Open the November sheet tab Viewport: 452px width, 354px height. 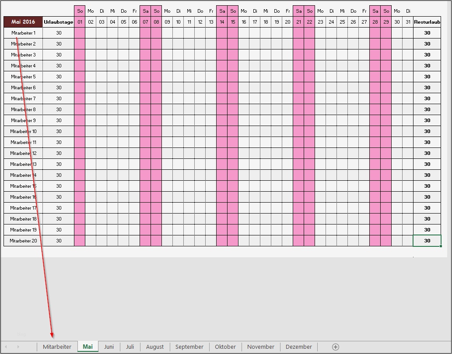pyautogui.click(x=260, y=346)
